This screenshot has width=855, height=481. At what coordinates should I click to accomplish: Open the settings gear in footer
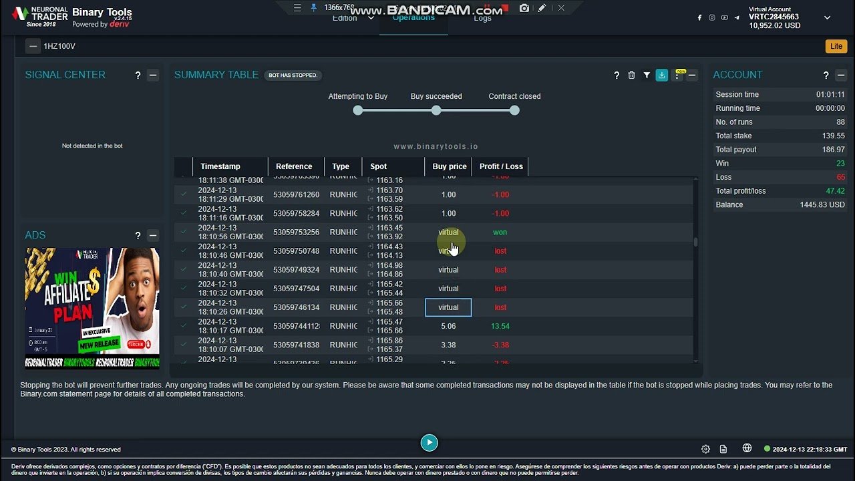point(705,449)
